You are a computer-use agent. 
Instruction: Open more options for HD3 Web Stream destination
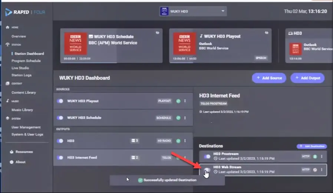[322, 170]
